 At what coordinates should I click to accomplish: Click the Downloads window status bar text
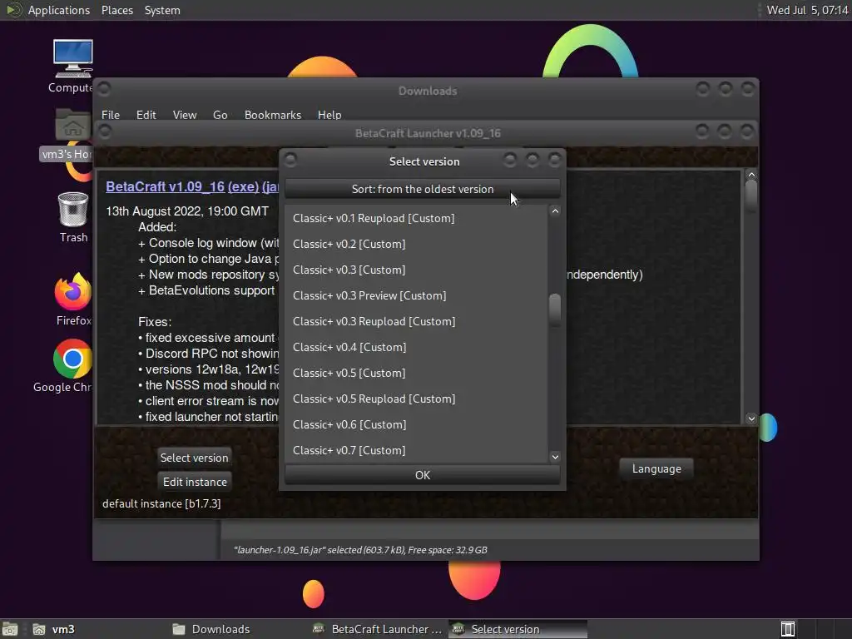pos(360,550)
